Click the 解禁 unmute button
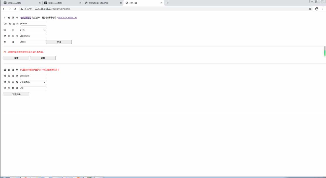The height and width of the screenshot is (178, 326). coord(43,58)
